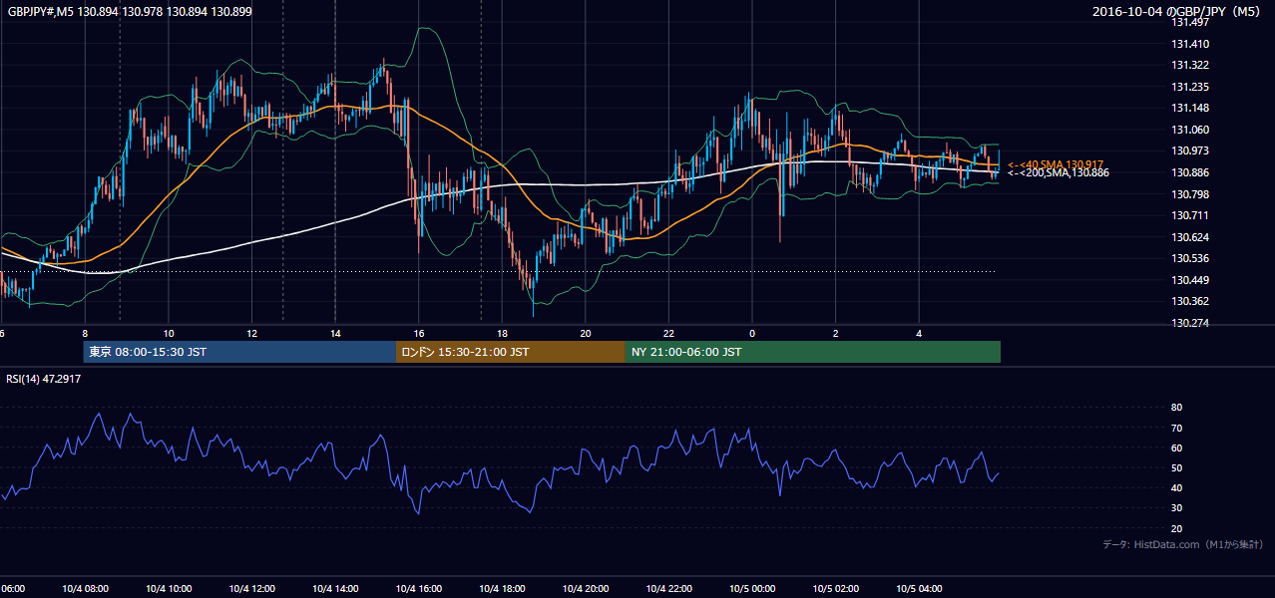Click the 131.322 price axis label
This screenshot has height=598, width=1275.
pyautogui.click(x=1190, y=65)
